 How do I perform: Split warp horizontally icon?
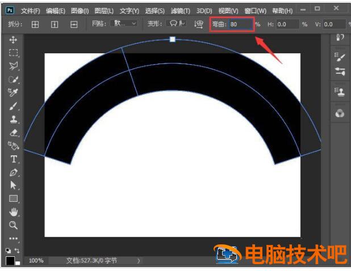tap(74, 24)
